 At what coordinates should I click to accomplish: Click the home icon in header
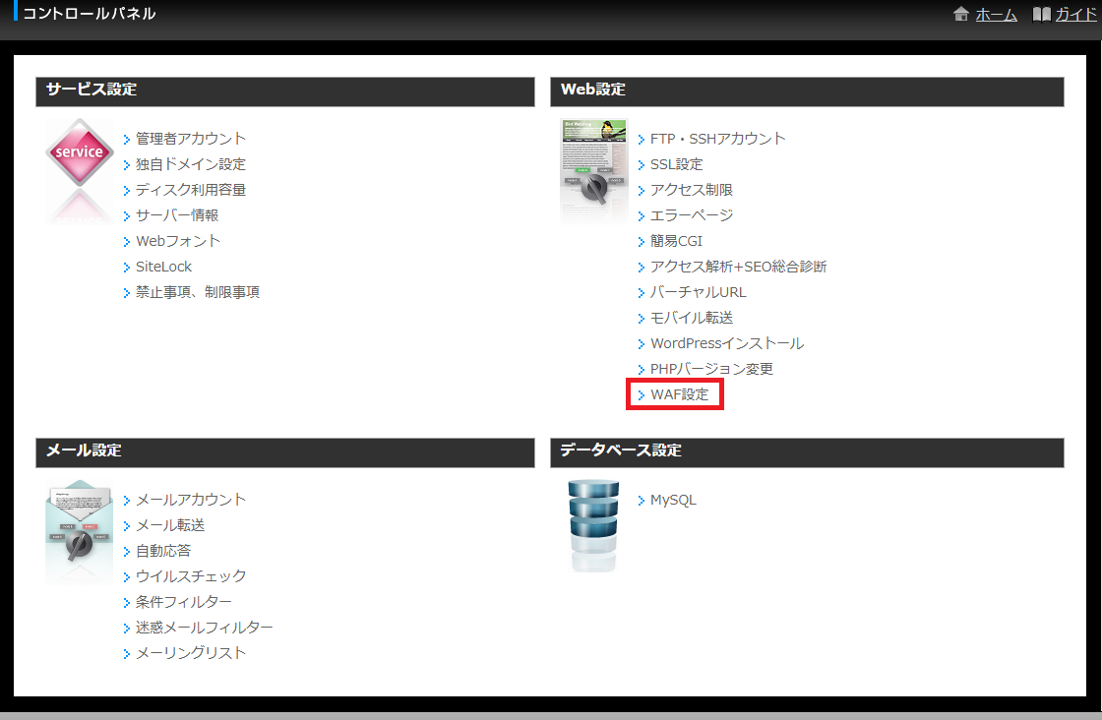coord(961,15)
